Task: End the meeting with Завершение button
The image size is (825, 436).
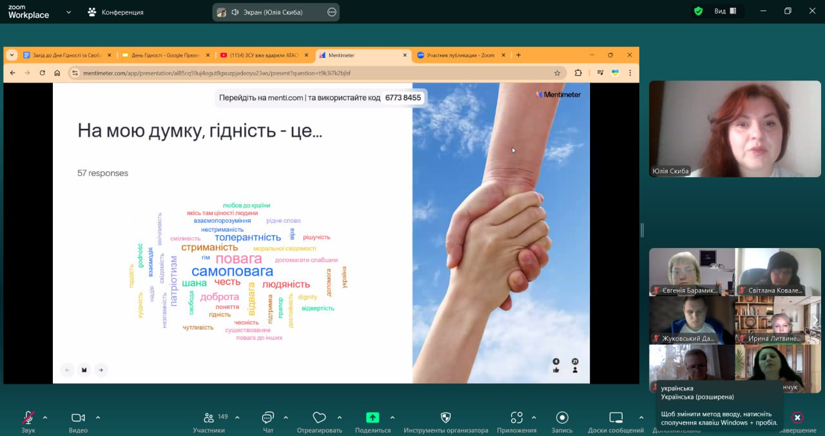Action: coord(797,421)
